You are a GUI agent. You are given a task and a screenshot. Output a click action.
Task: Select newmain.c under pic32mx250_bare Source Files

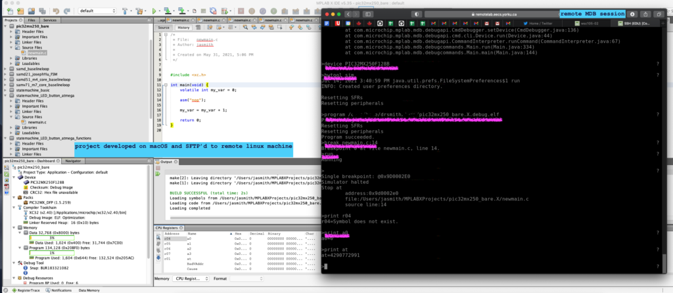37,53
